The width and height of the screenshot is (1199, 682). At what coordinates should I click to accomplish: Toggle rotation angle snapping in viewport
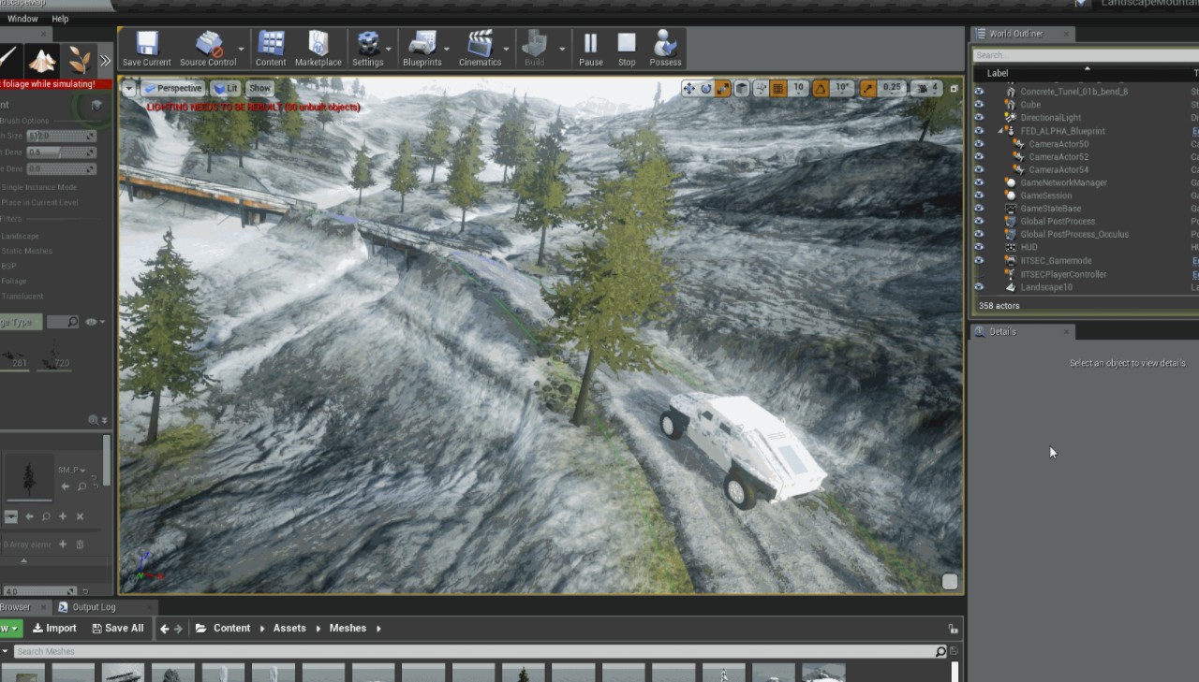click(821, 88)
